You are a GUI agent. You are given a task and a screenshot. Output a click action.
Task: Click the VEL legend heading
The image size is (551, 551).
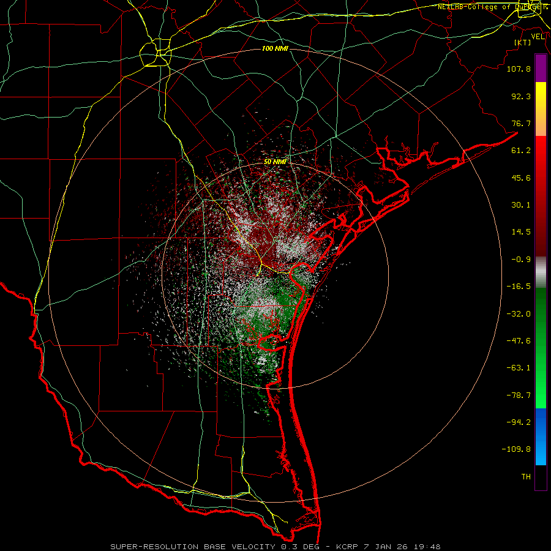tap(538, 37)
